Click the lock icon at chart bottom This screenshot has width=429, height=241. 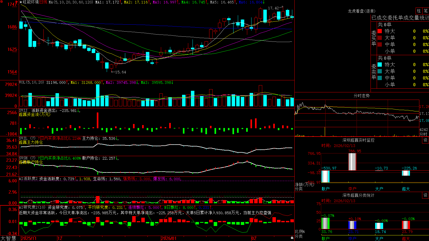[x=292, y=238]
